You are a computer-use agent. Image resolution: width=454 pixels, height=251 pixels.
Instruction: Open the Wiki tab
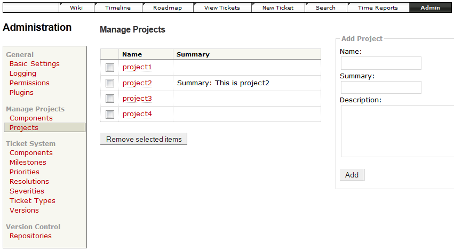click(76, 7)
